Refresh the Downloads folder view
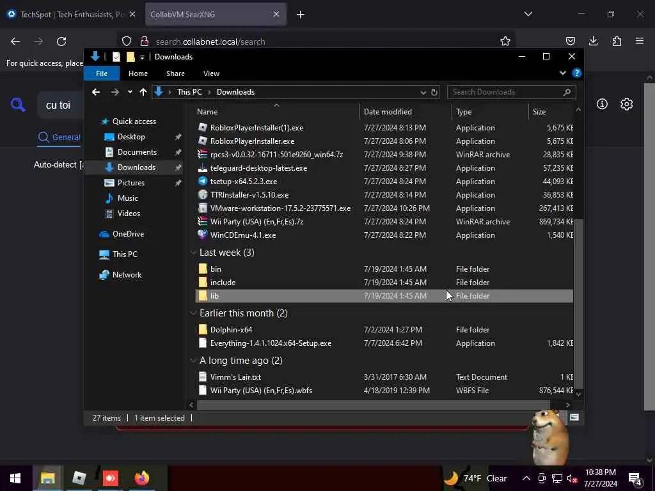655x491 pixels. [x=434, y=92]
